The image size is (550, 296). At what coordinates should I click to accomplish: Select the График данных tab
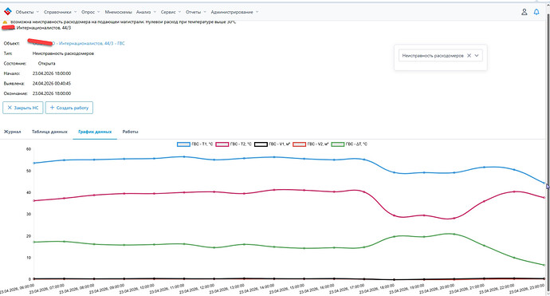pyautogui.click(x=95, y=132)
